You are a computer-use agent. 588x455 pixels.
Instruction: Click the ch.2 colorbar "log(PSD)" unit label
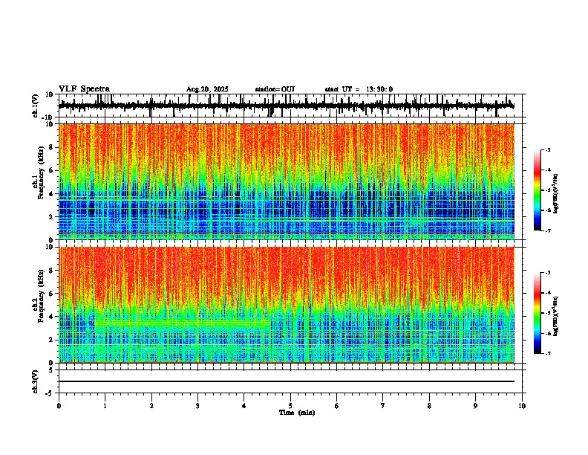556,316
